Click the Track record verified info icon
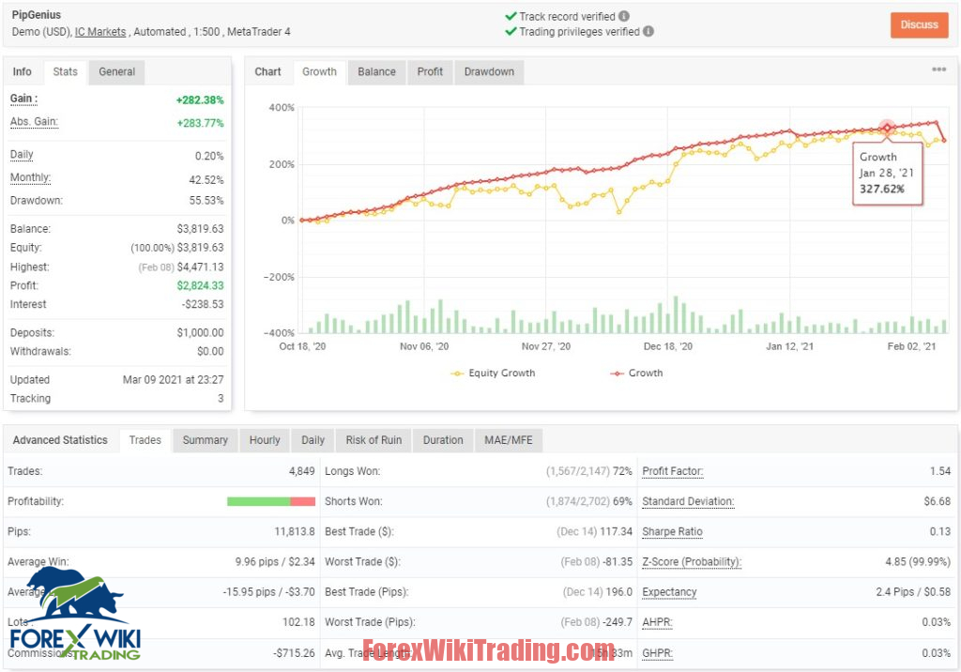The width and height of the screenshot is (961, 672). click(623, 17)
